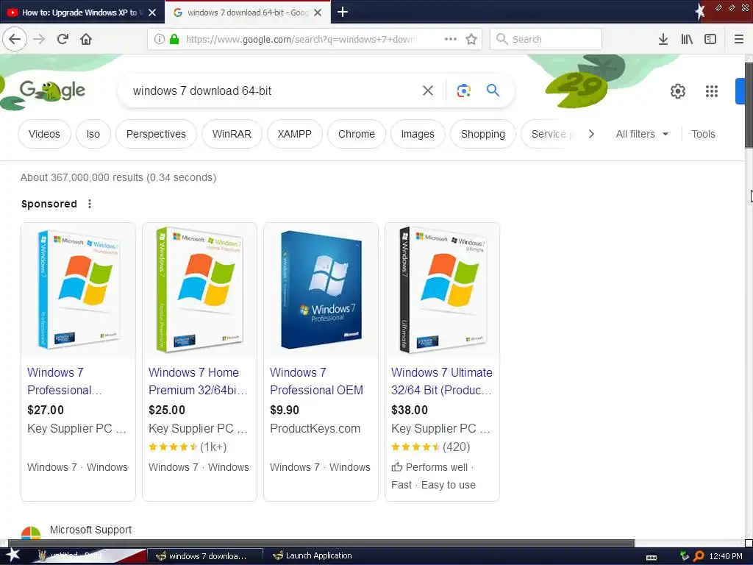753x565 pixels.
Task: Click the vertical page scrollbar thumb
Action: click(x=749, y=105)
